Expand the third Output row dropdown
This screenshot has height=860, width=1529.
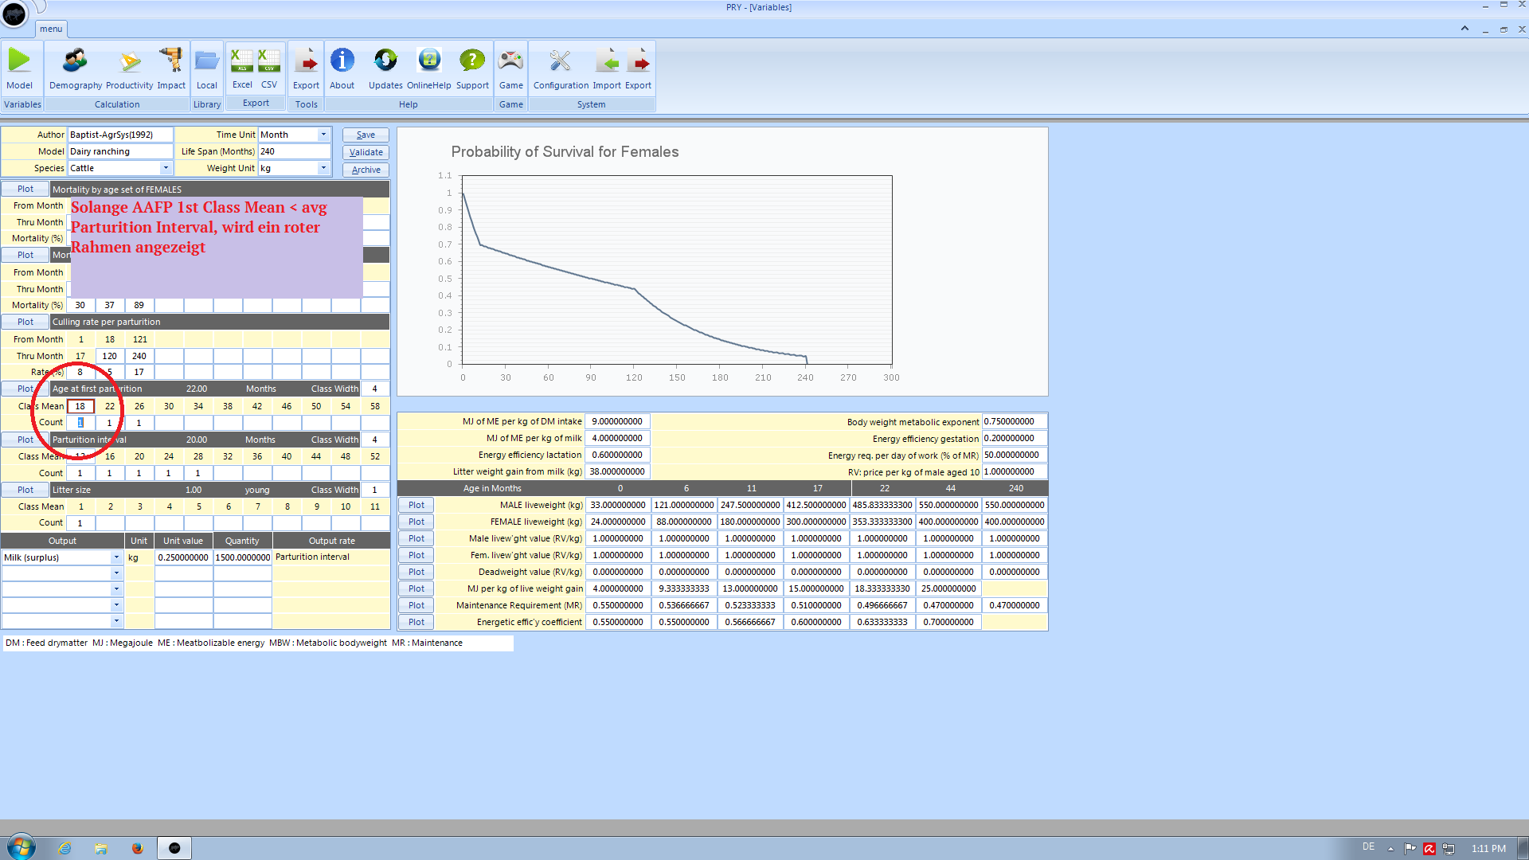[116, 589]
